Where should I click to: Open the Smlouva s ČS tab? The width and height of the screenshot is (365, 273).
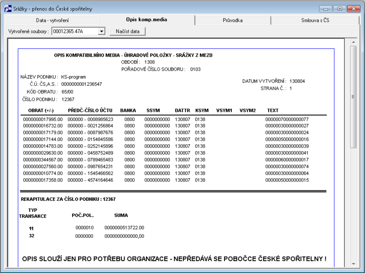(x=315, y=20)
